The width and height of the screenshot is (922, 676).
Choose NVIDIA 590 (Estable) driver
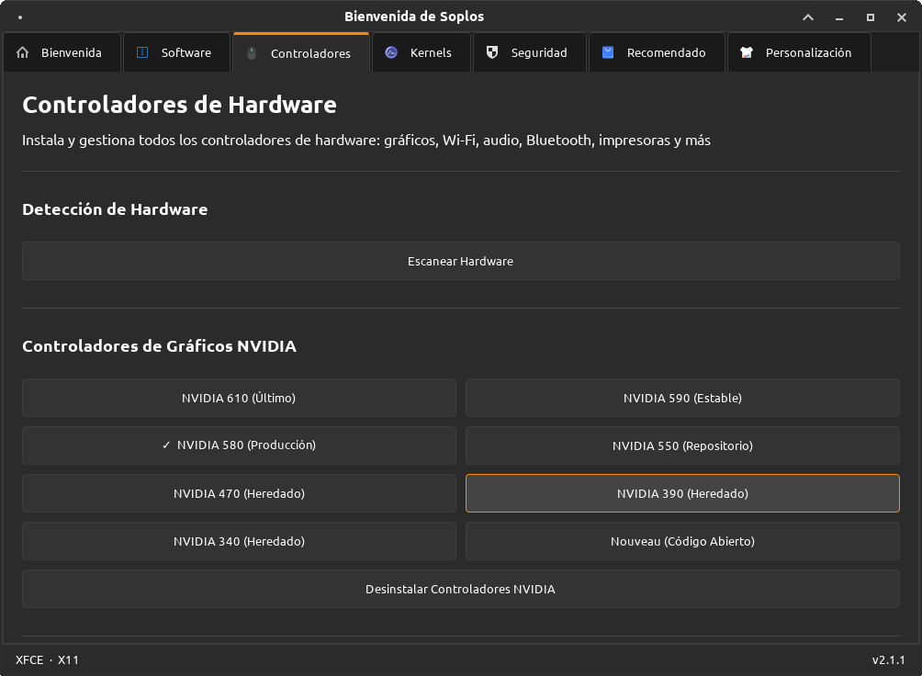pos(682,398)
